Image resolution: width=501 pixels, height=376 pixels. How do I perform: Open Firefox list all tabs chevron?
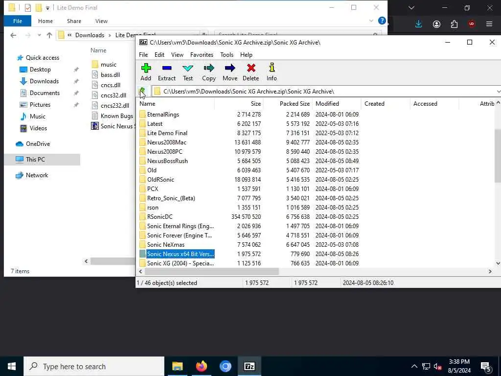pos(411,8)
